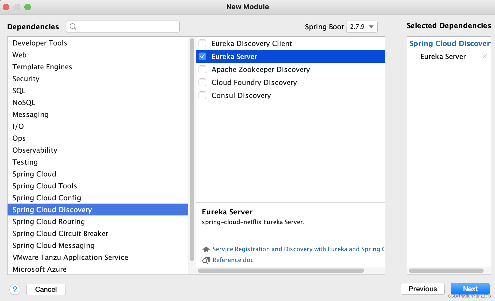Select the SQL category

pyautogui.click(x=98, y=90)
